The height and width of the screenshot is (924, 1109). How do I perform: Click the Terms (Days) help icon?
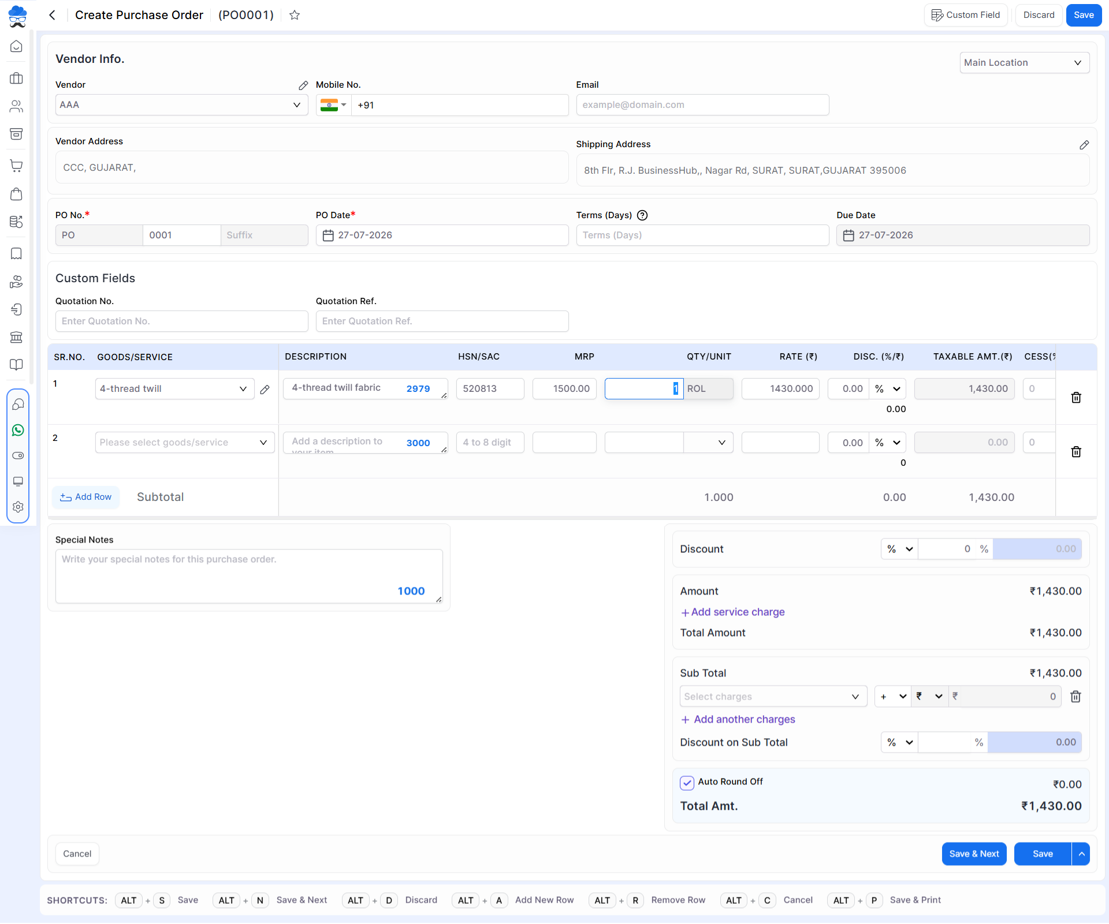tap(642, 215)
